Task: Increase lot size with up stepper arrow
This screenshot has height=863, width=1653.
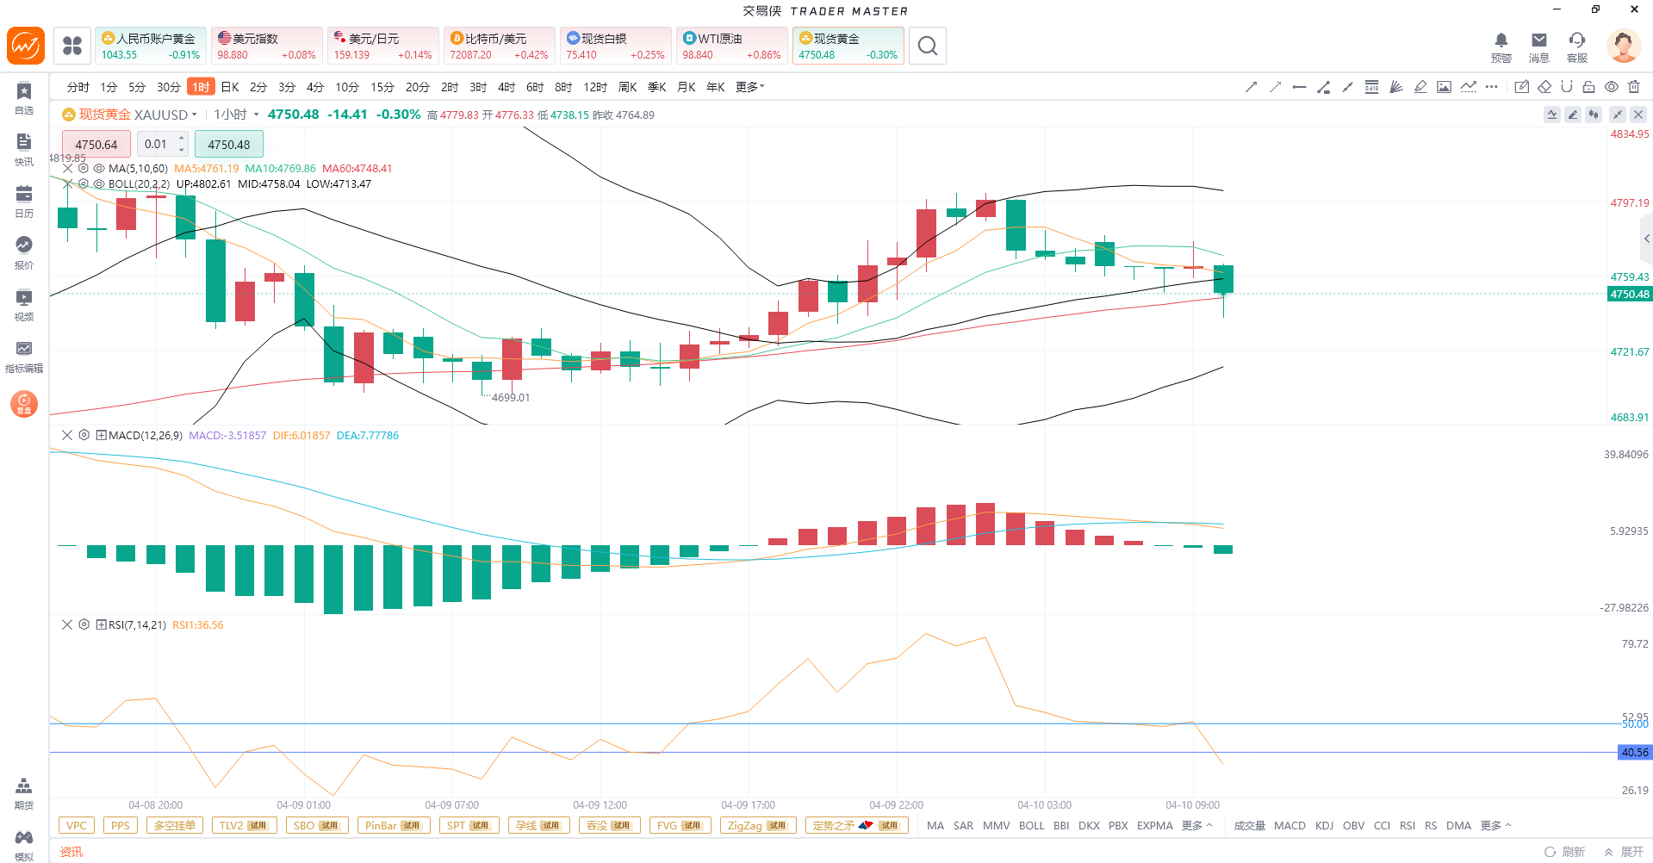Action: point(182,139)
